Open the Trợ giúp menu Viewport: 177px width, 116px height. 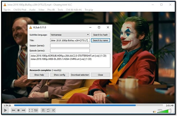click(89, 10)
